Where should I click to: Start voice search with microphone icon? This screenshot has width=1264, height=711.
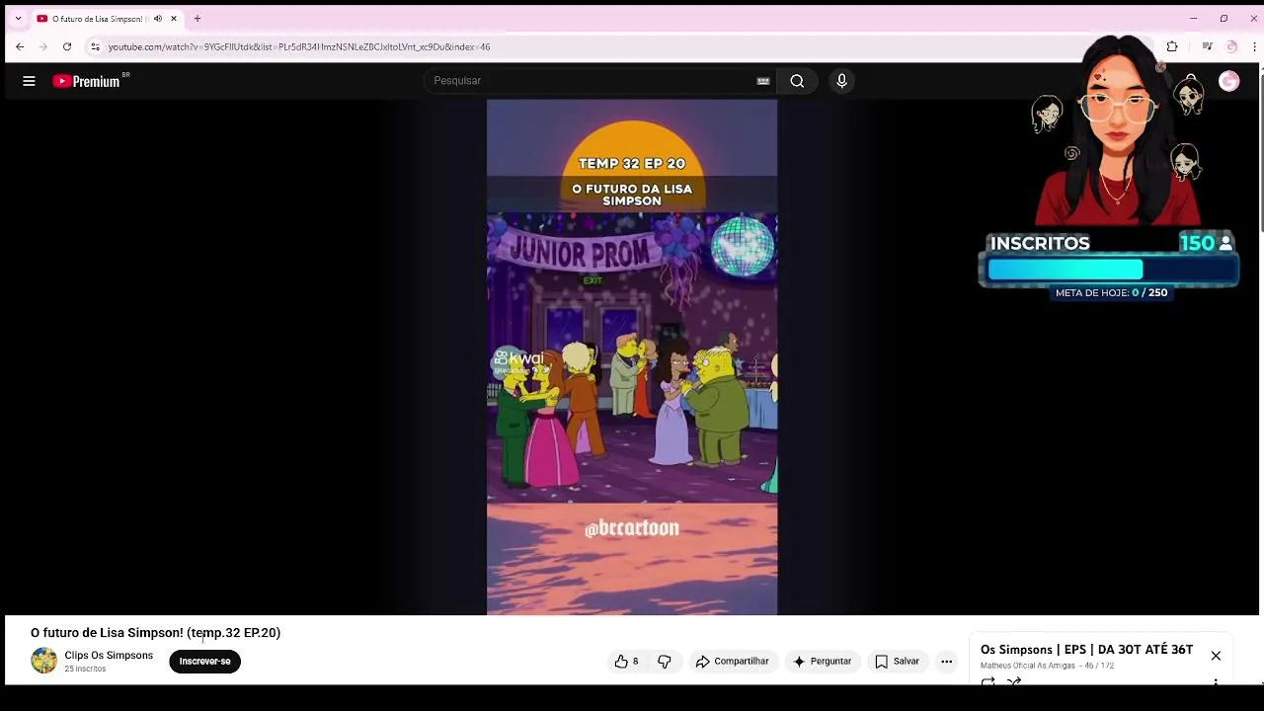841,81
